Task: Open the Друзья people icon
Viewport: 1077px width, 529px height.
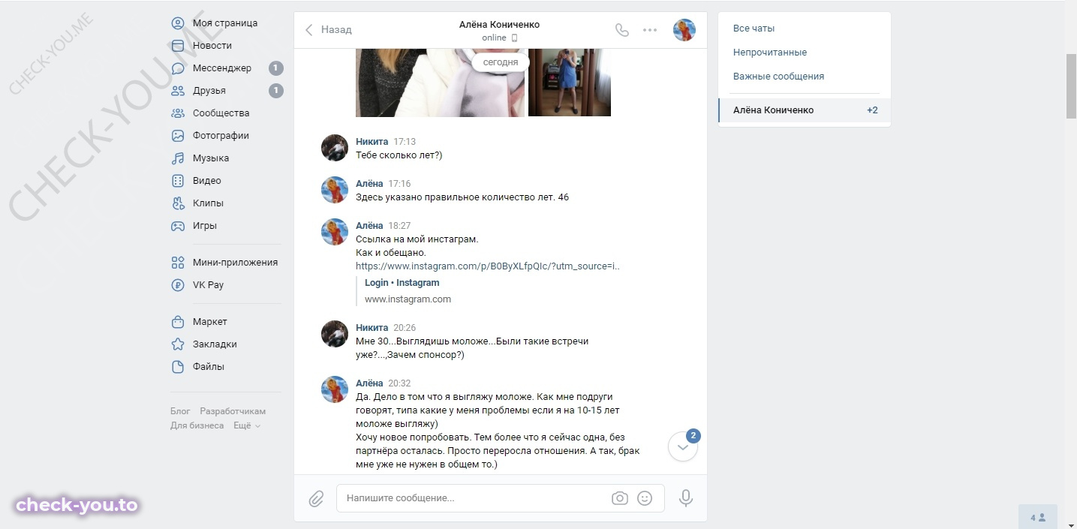Action: point(178,91)
